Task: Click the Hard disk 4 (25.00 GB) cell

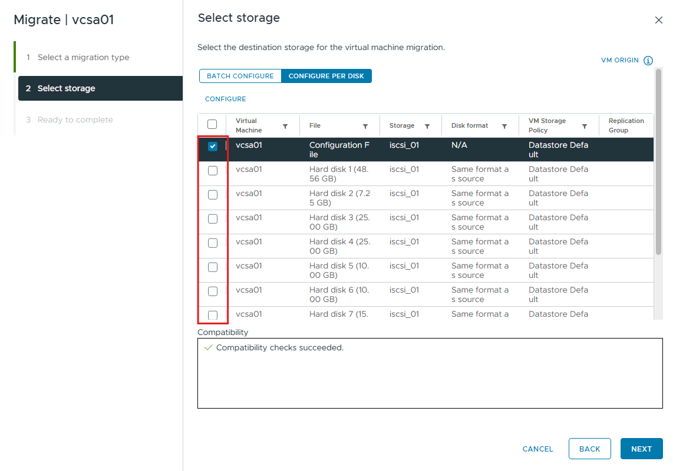Action: 339,246
